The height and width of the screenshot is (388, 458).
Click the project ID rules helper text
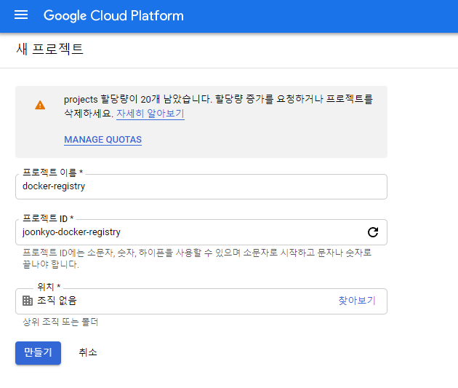197,258
